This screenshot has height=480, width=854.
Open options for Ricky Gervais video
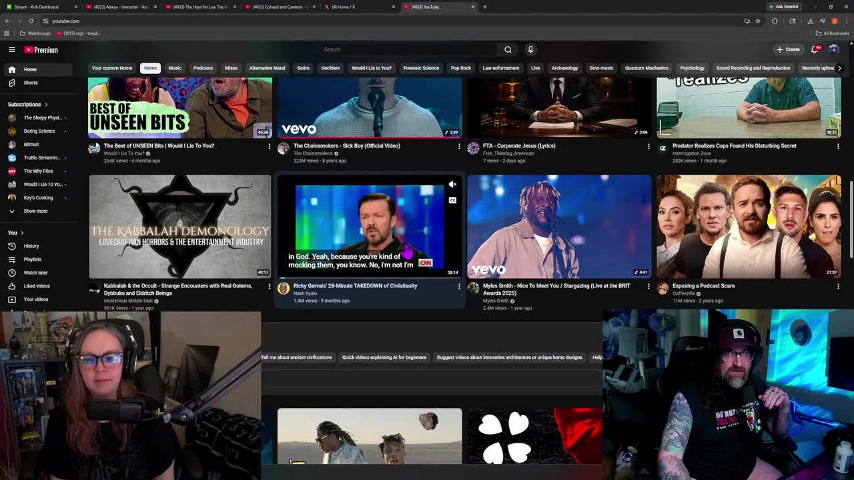click(459, 286)
